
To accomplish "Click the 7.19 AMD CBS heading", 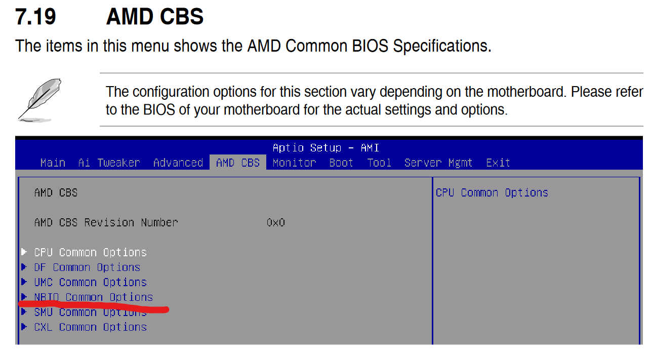I will (x=109, y=17).
